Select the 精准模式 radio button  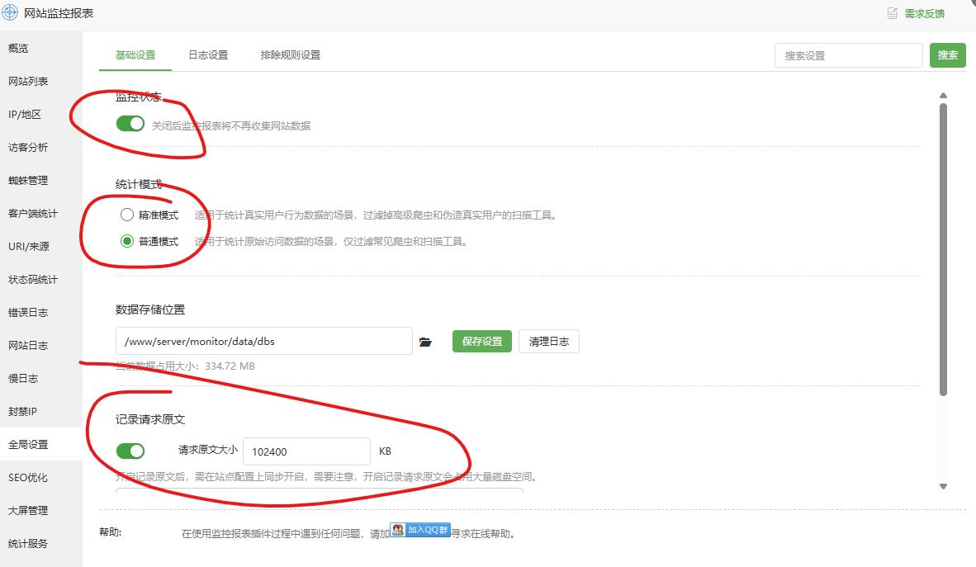[x=127, y=214]
